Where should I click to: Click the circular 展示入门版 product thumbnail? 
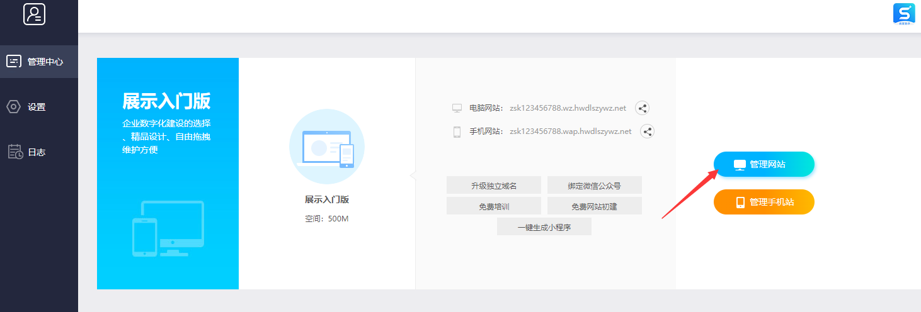pyautogui.click(x=326, y=147)
